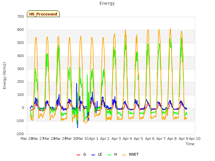Click the -200 y-axis tick label
Image resolution: width=215 pixels, height=161 pixels.
(x=20, y=134)
